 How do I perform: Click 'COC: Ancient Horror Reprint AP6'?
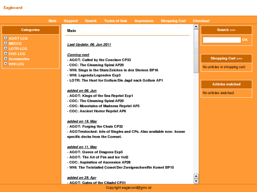pyautogui.click(x=98, y=111)
